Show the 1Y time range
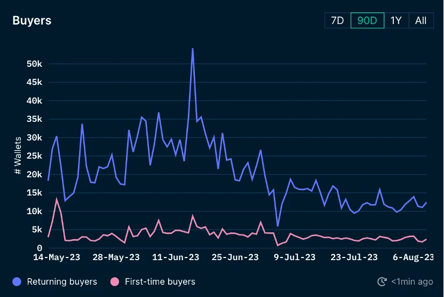This screenshot has width=444, height=297. point(395,21)
